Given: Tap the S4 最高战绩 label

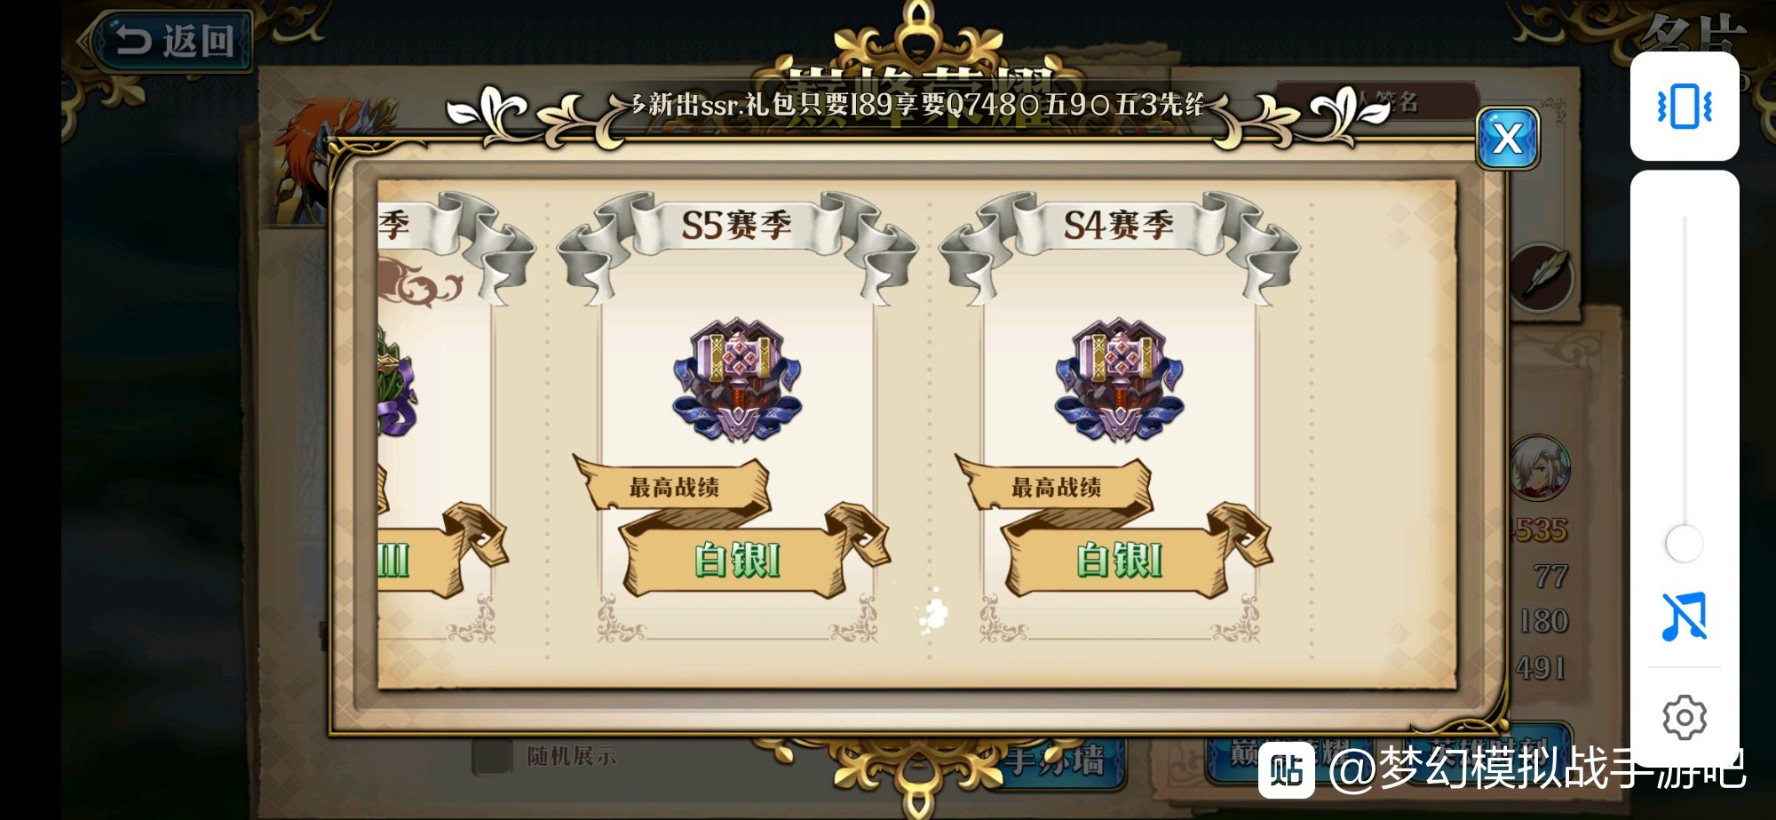Looking at the screenshot, I should click(1056, 487).
